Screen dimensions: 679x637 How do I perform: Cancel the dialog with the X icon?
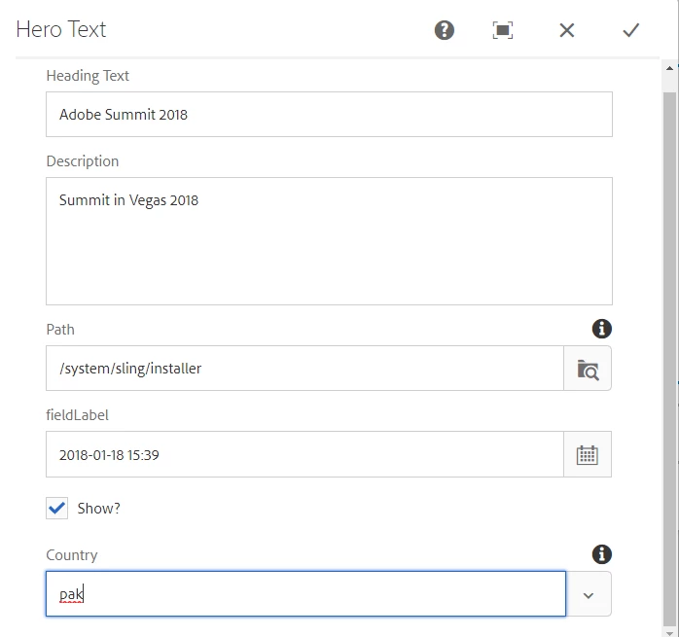[x=567, y=30]
